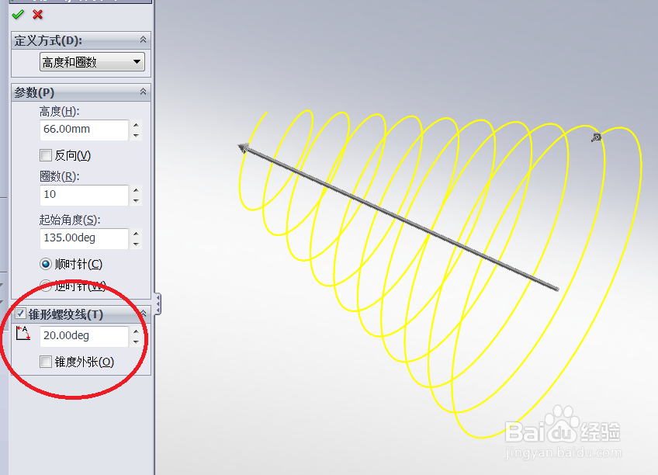Viewport: 658px width, 475px height.
Task: Increase the 高度 value with up arrow
Action: point(136,125)
